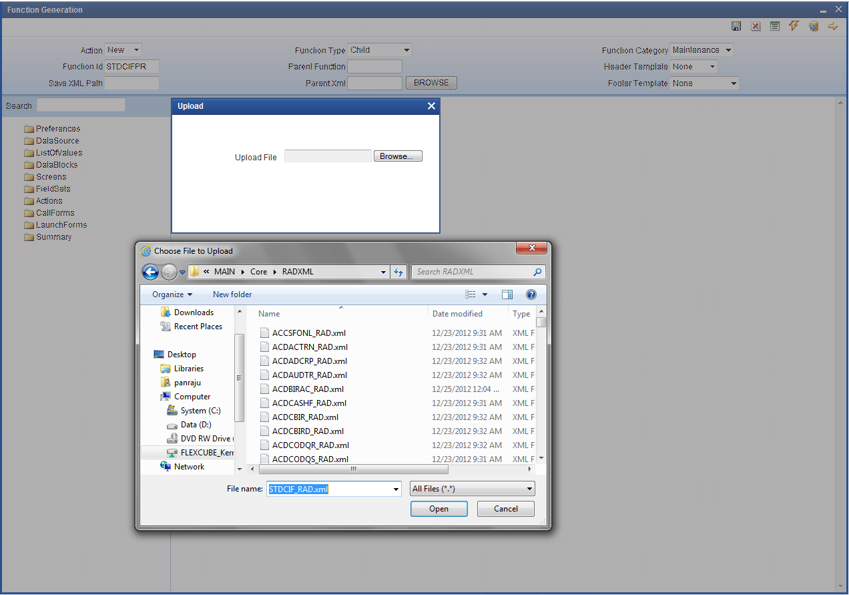Click New folder in file dialog
Viewport: 849px width, 595px height.
click(x=232, y=294)
